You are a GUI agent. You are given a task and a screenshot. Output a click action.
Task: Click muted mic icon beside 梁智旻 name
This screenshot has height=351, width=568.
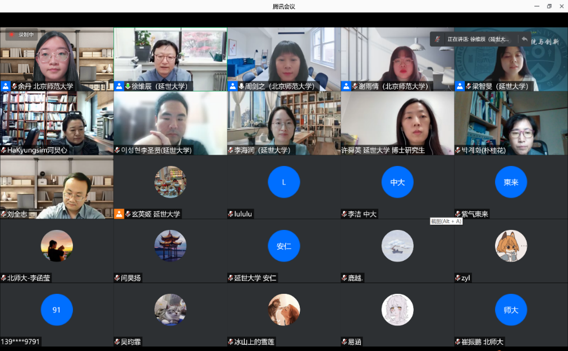tap(469, 86)
